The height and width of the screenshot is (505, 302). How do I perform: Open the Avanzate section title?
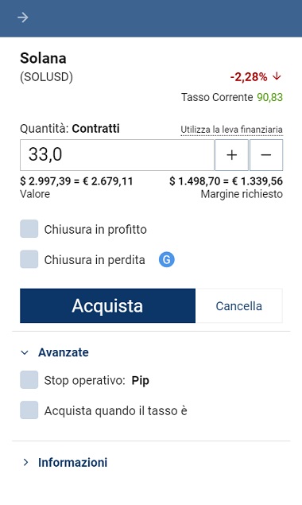click(x=64, y=352)
